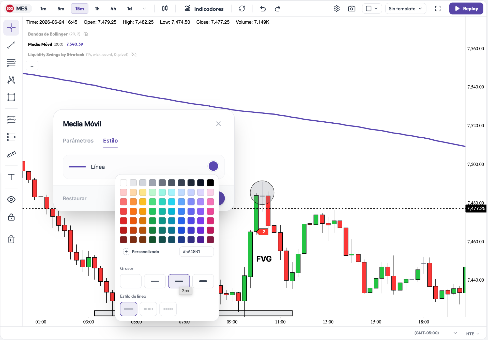Open the Parámetros tab
Viewport: 488px width, 340px height.
click(x=78, y=141)
